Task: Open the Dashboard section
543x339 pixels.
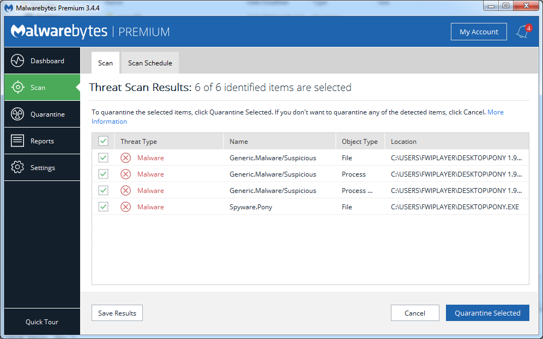Action: pyautogui.click(x=42, y=60)
